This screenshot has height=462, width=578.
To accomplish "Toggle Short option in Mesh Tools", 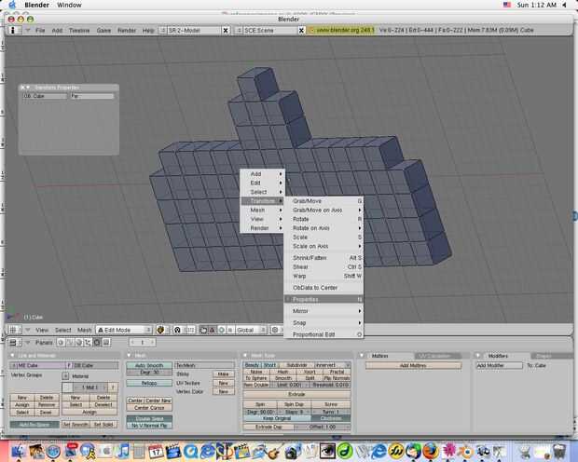I will (269, 365).
